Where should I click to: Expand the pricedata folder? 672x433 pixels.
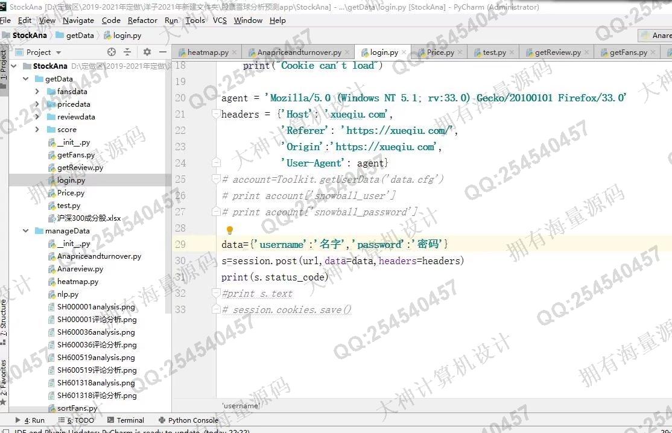(x=37, y=104)
